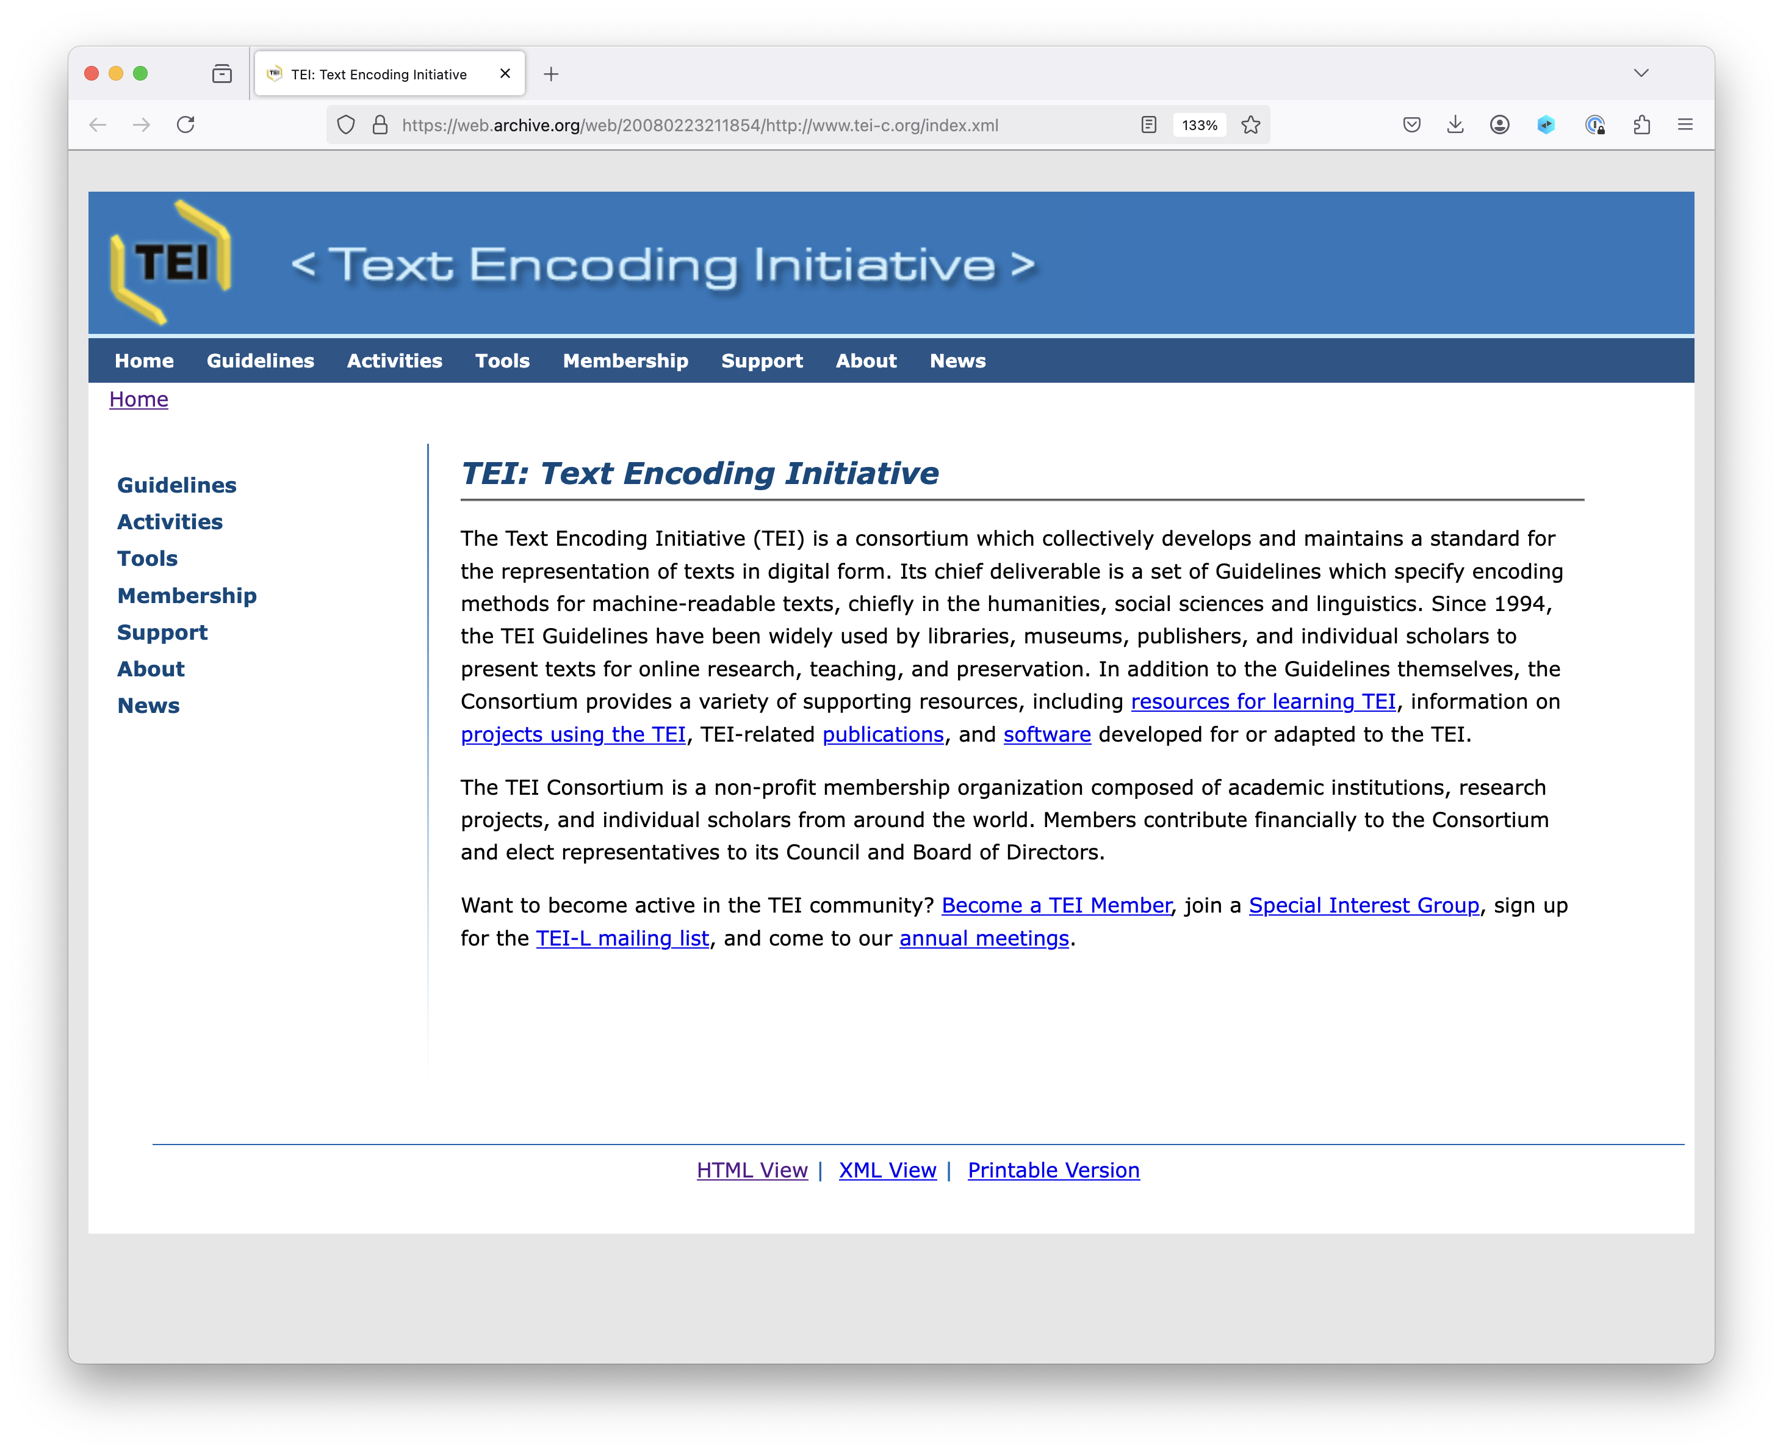
Task: Bookmark this page with star icon
Action: click(1251, 125)
